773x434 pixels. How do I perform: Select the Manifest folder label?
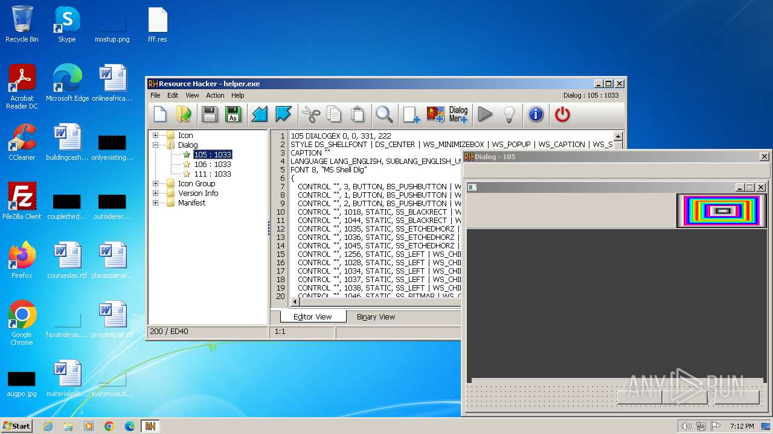(x=191, y=203)
